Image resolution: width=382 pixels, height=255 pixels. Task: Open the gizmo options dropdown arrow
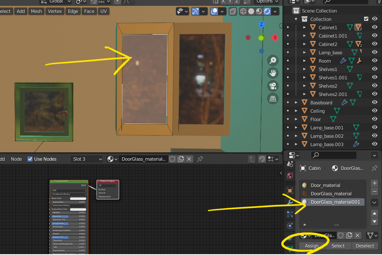(203, 11)
